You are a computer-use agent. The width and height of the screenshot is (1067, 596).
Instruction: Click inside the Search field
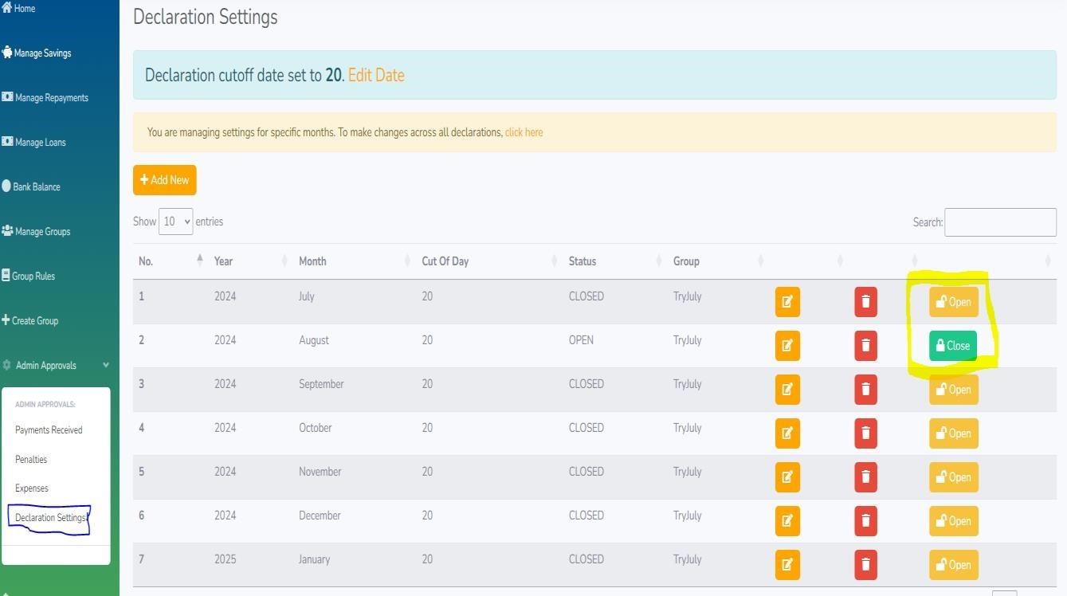(1000, 222)
